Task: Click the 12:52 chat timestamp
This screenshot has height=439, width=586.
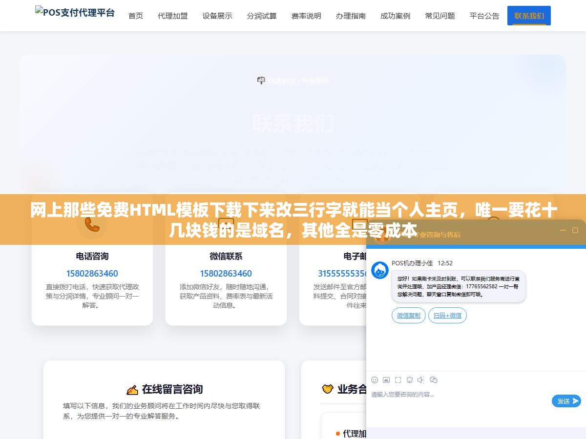Action: (x=445, y=263)
